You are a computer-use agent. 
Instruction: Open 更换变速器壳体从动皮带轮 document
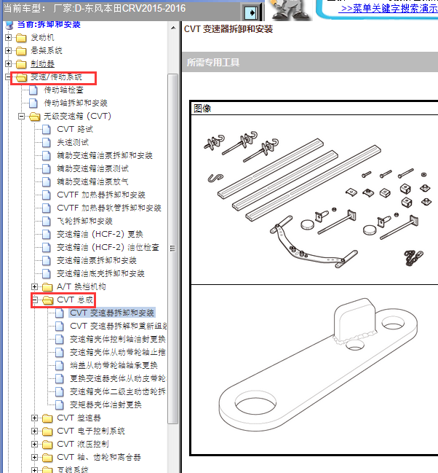pyautogui.click(x=118, y=378)
